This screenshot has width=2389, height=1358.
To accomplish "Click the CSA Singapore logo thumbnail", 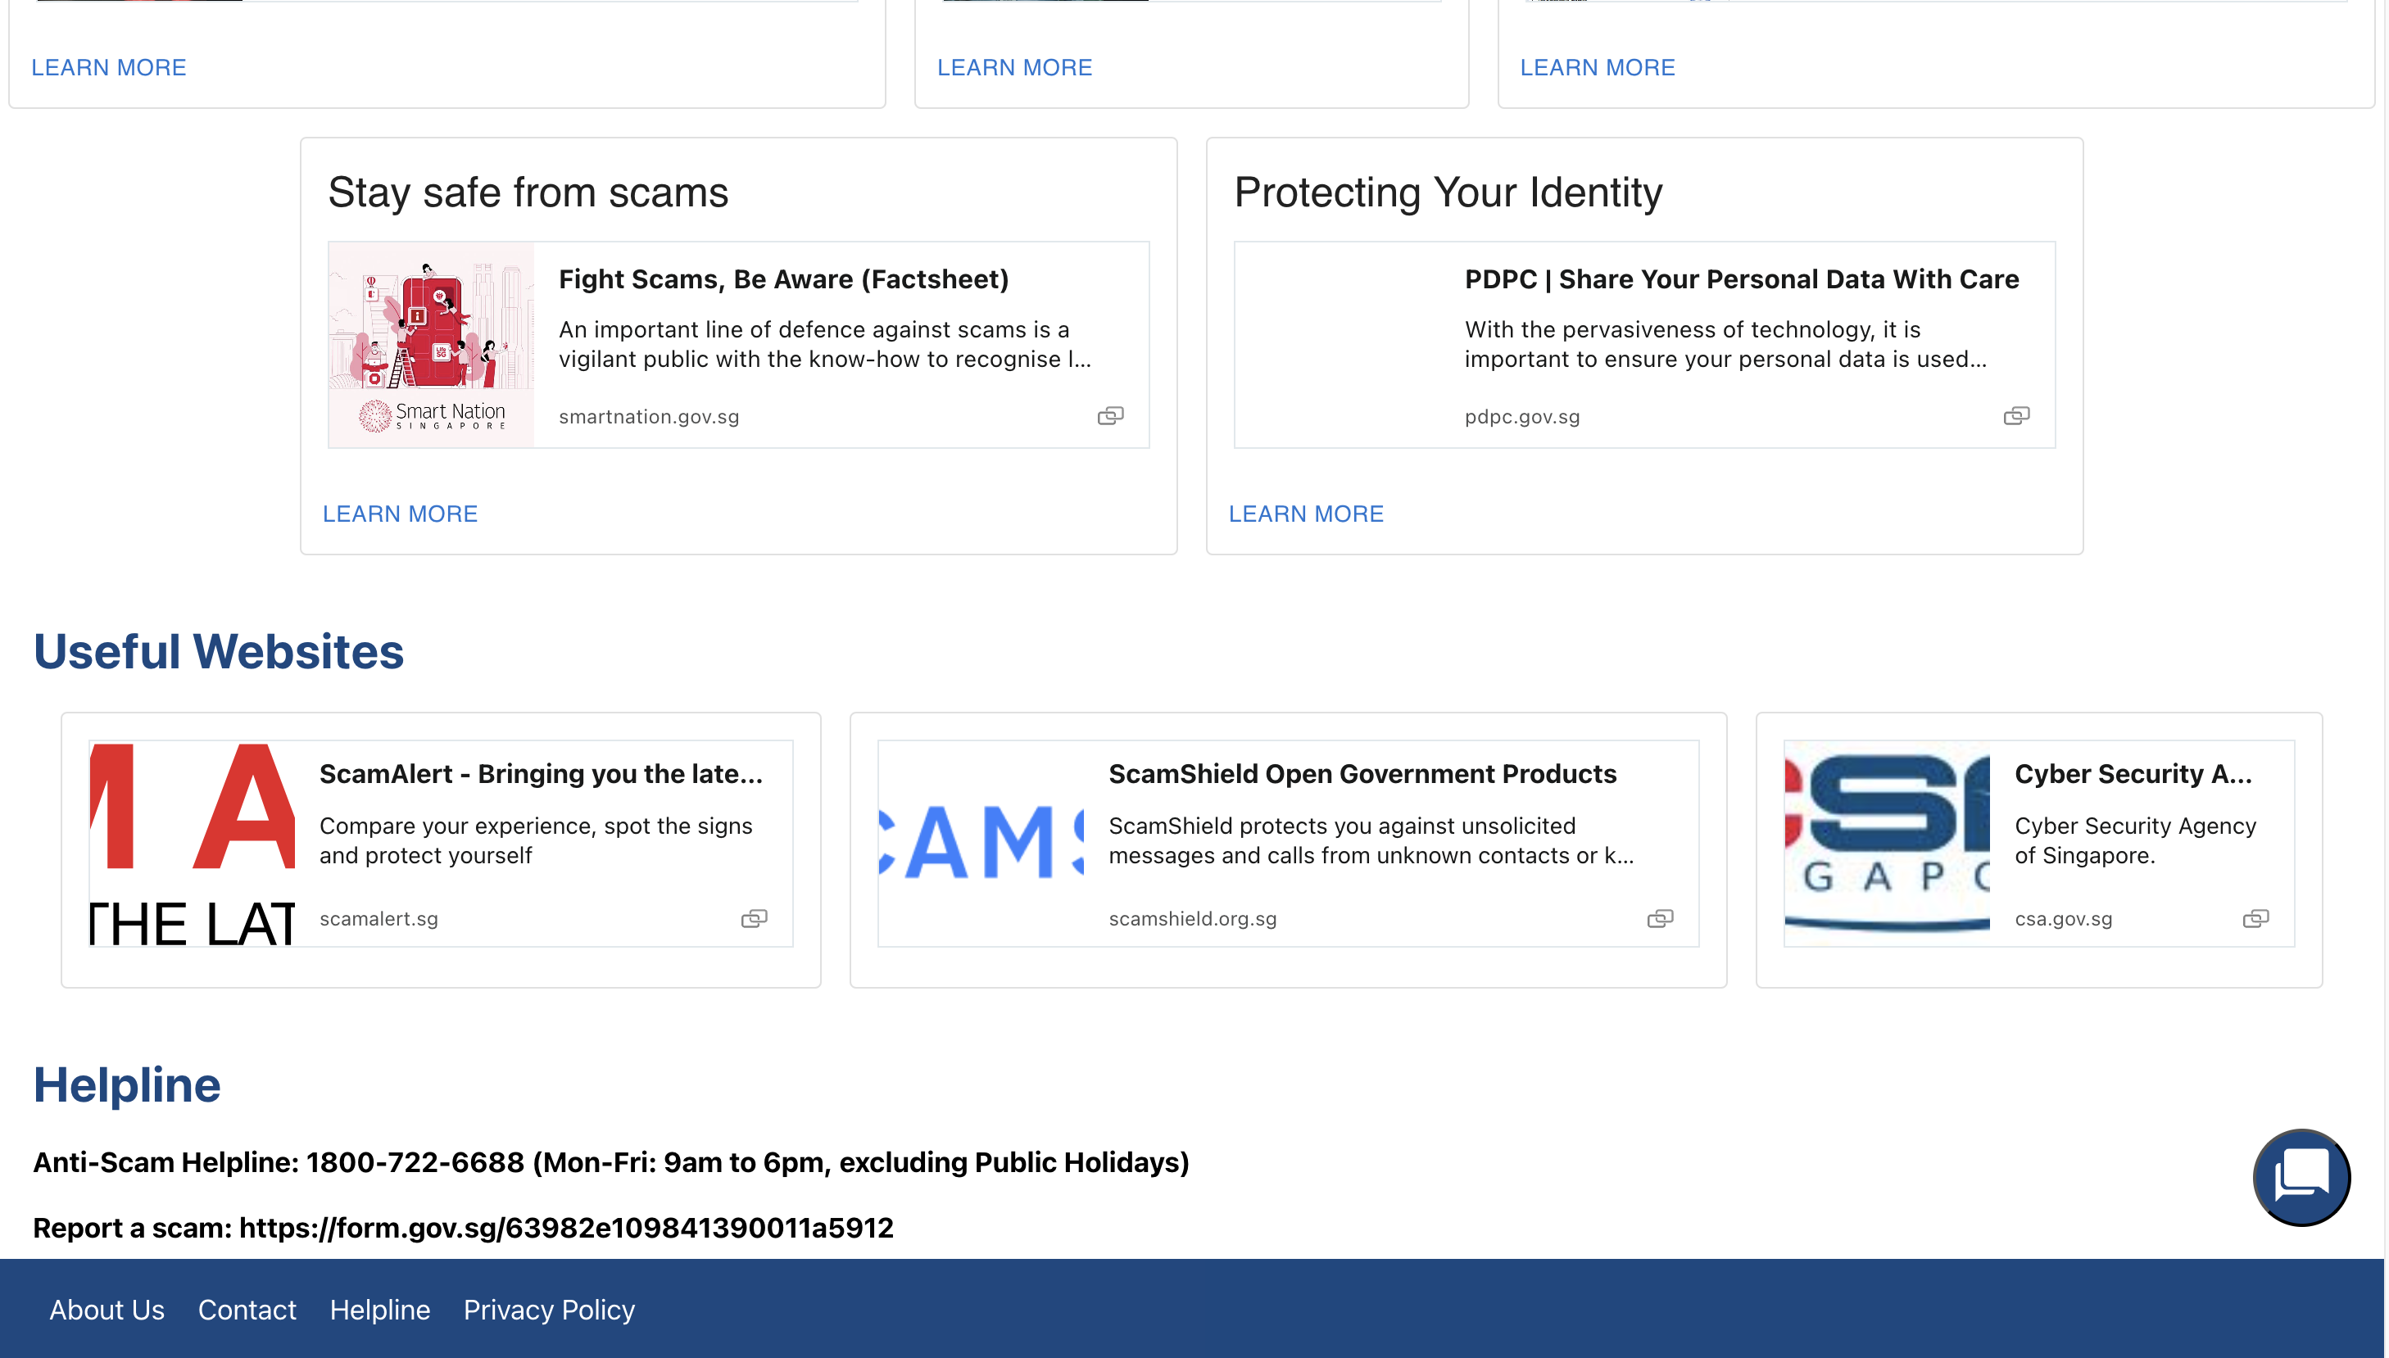I will (1886, 843).
